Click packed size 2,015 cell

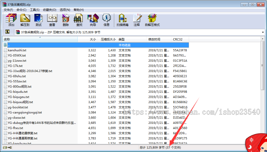pos(112,71)
